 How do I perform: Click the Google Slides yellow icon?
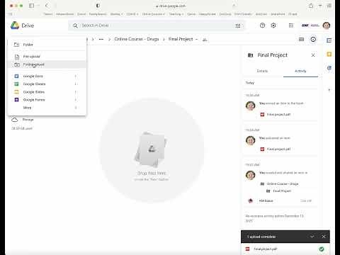16,92
